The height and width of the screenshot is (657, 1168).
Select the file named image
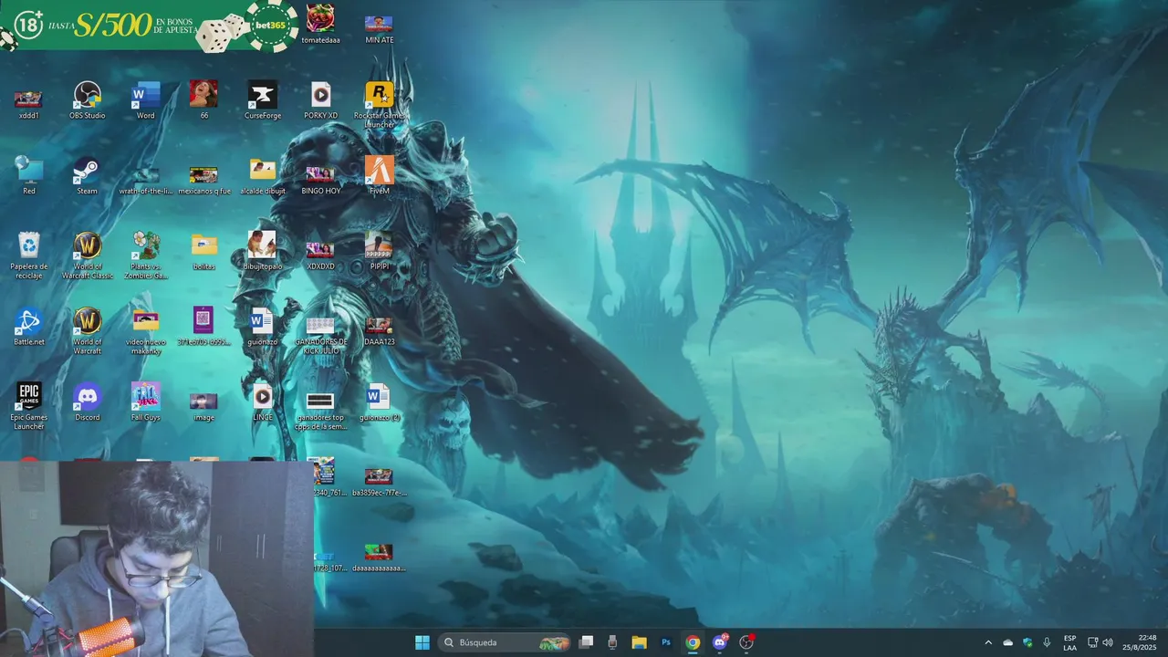204,407
